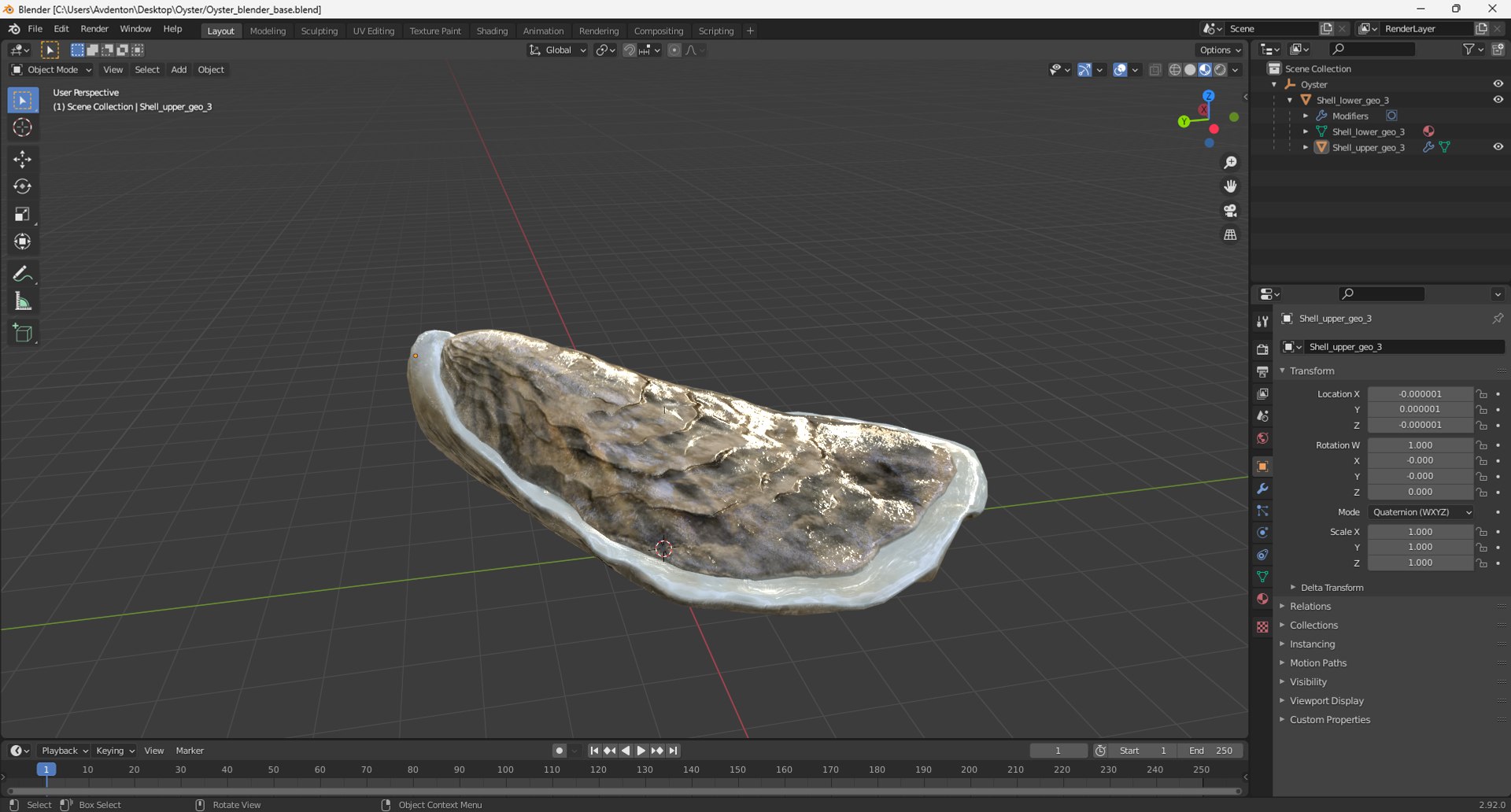Screen dimensions: 1511x812
Task: Activate the Select Box tool
Action: tap(22, 100)
